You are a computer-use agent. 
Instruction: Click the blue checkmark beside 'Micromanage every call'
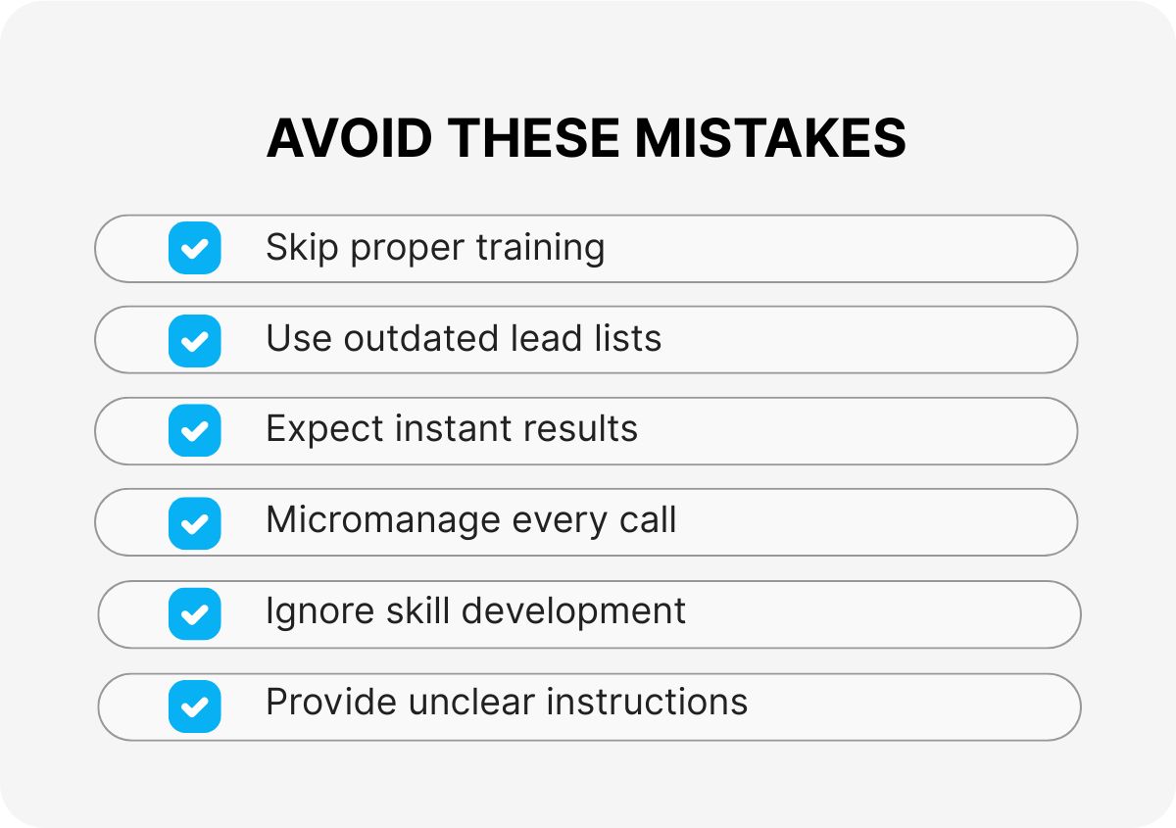[194, 523]
